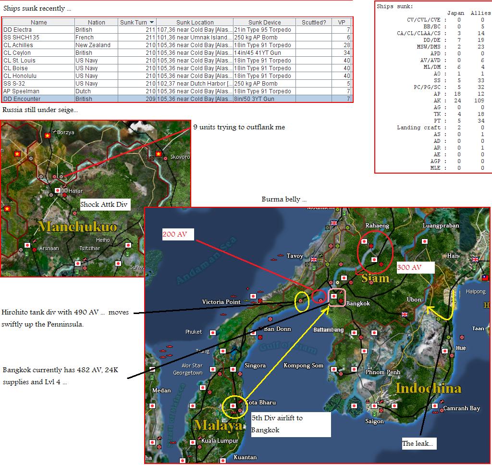Click the Indochina region label on map
The height and width of the screenshot is (465, 492).
(x=428, y=389)
